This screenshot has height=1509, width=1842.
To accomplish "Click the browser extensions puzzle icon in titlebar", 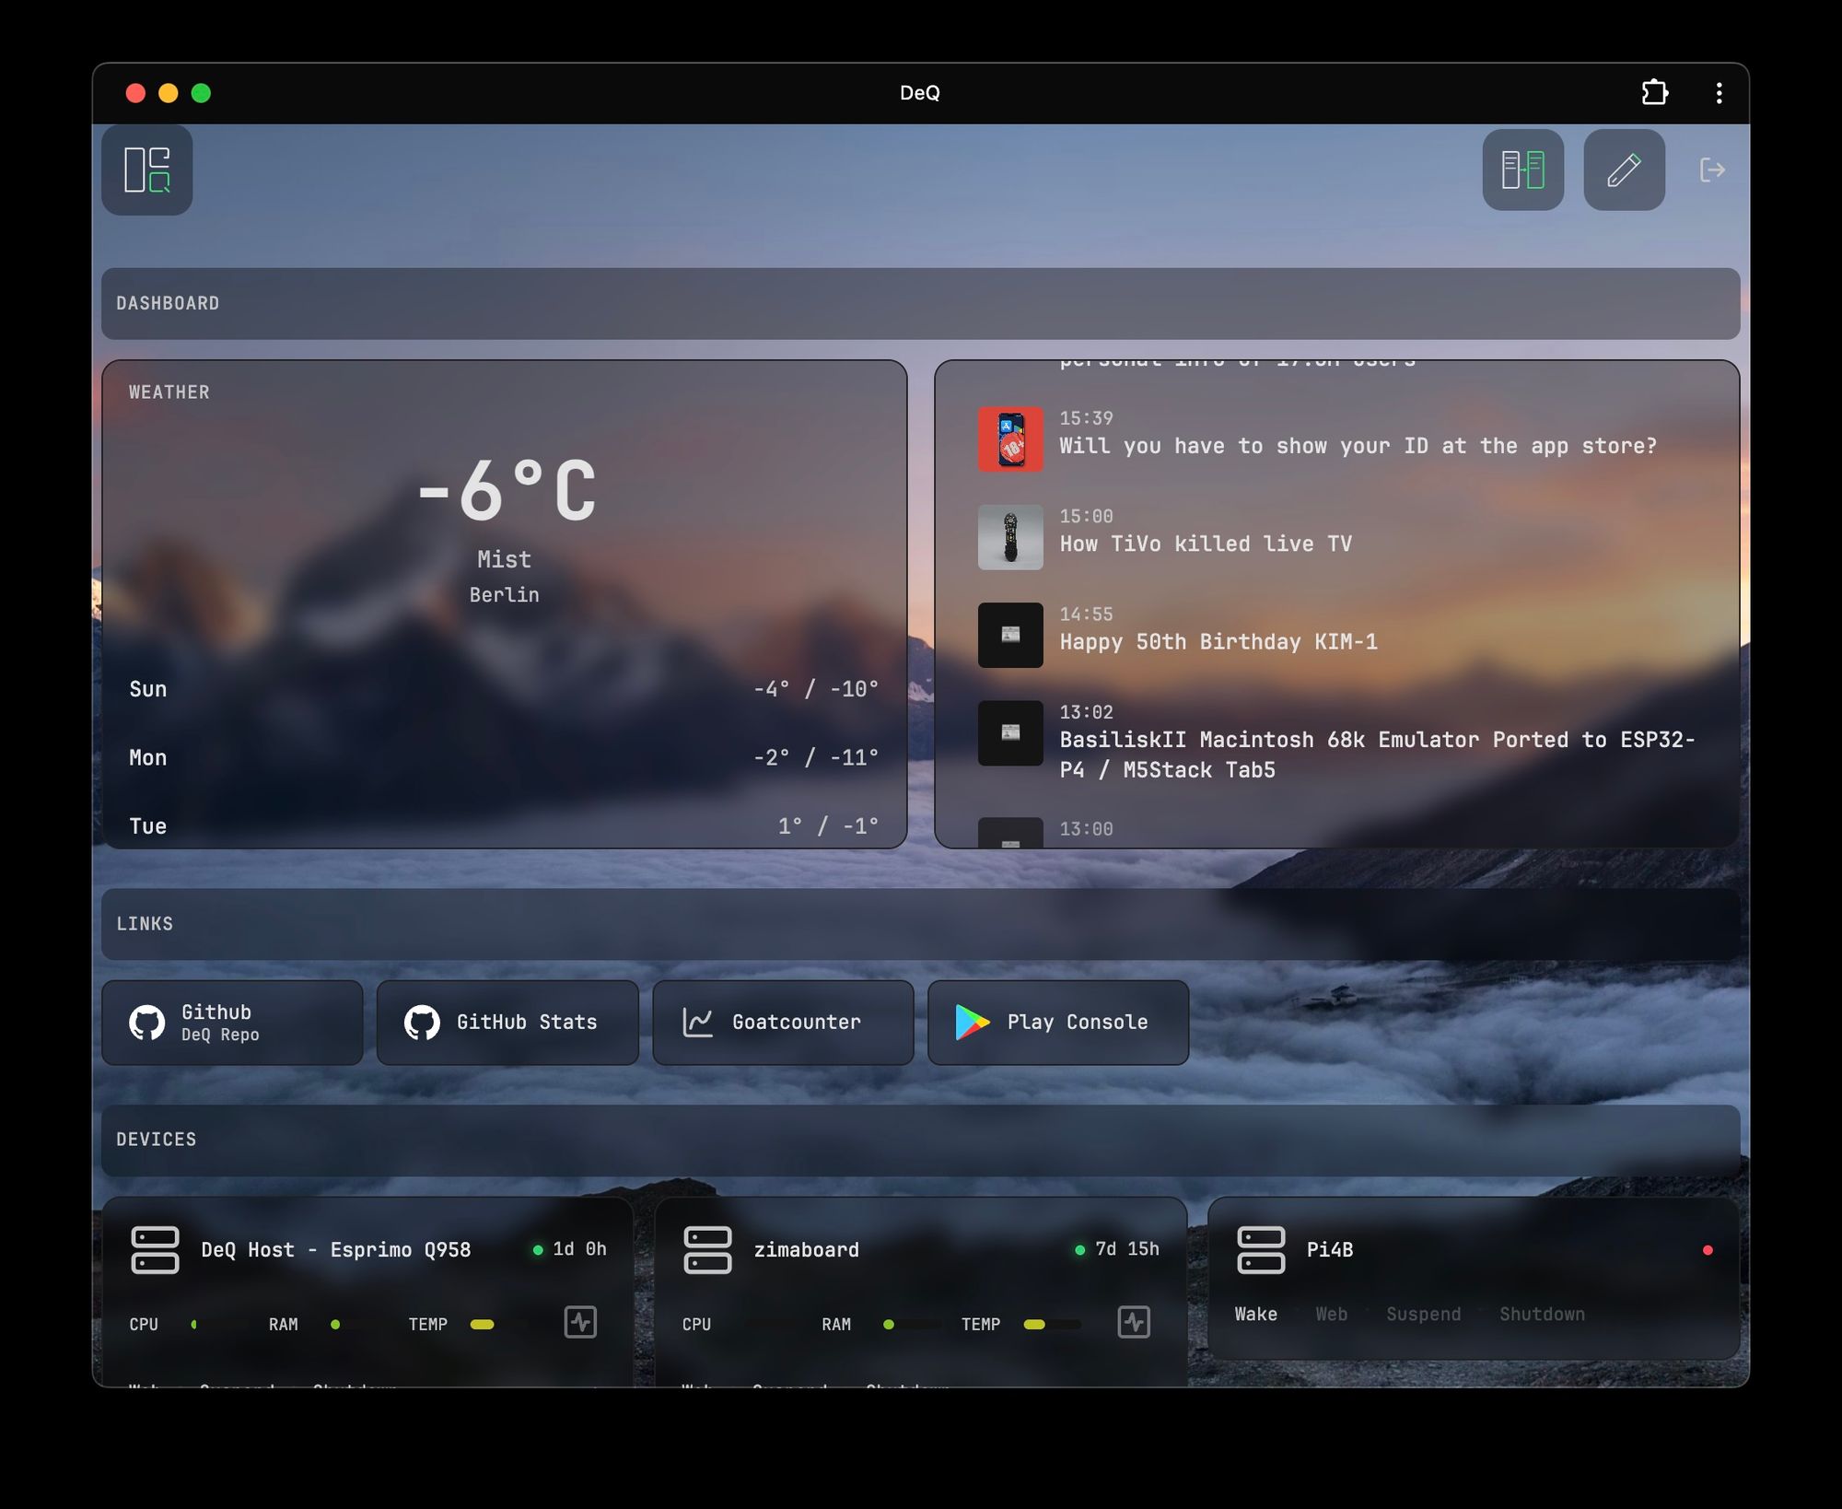I will click(x=1654, y=93).
